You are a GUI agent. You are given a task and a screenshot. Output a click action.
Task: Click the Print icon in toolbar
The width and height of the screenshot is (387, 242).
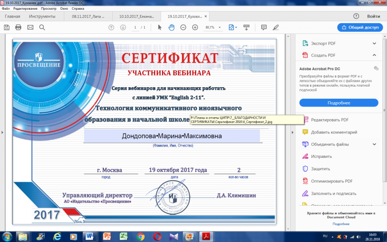pos(18,28)
